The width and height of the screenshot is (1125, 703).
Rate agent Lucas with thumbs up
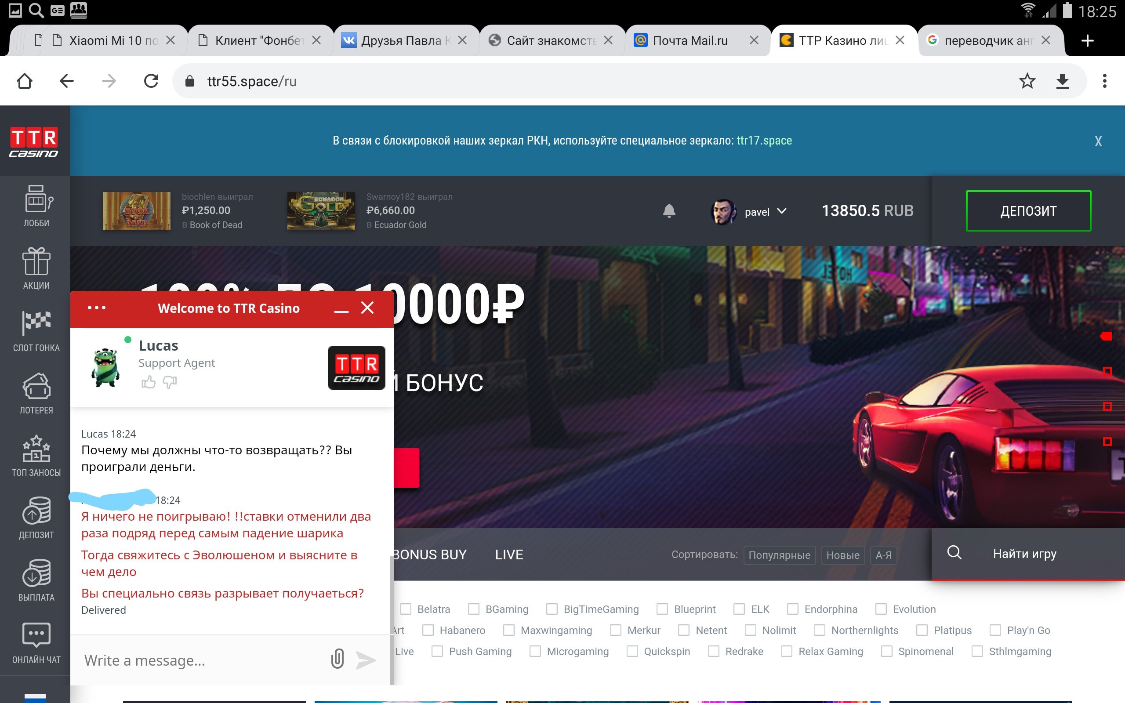[x=148, y=382]
